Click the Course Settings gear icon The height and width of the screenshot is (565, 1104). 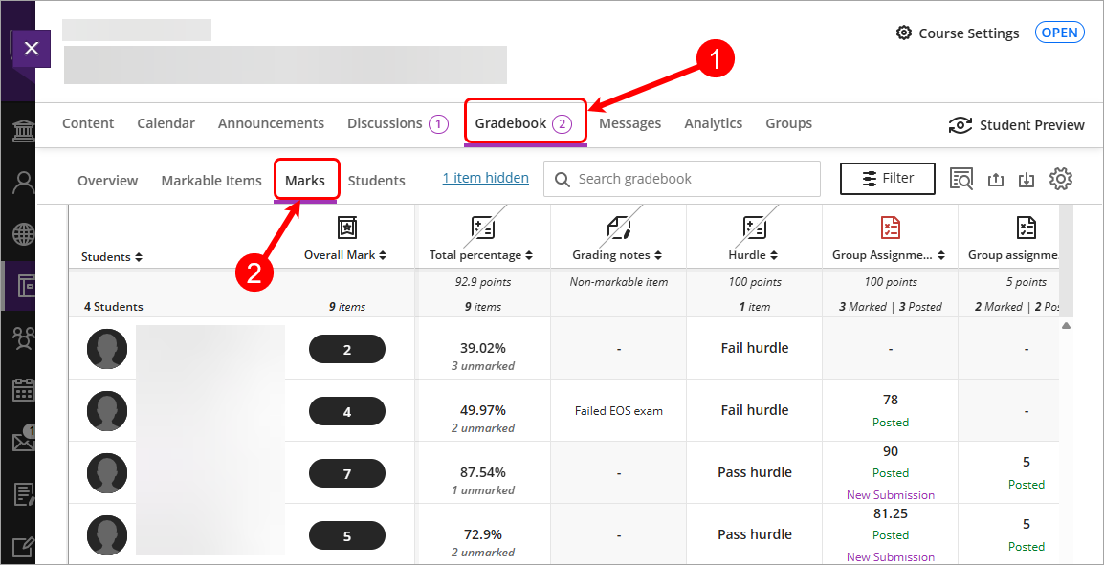904,33
